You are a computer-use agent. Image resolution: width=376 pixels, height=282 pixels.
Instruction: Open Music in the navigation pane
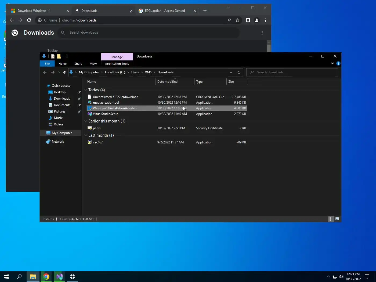[x=58, y=118]
